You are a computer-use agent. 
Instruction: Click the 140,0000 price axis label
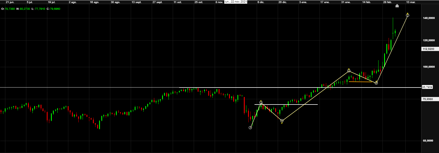tap(429, 18)
